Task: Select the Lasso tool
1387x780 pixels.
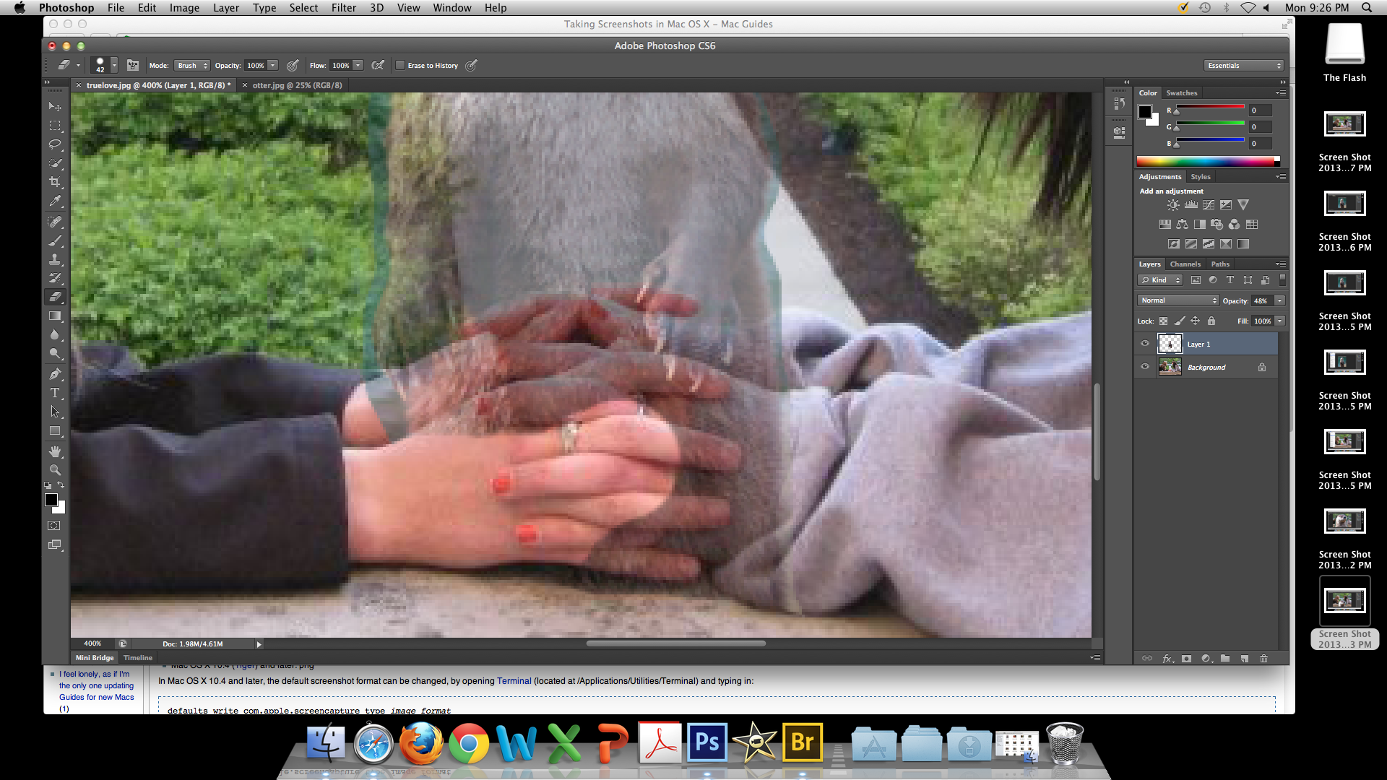Action: pos(55,144)
